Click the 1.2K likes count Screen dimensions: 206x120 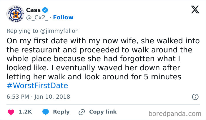point(25,112)
